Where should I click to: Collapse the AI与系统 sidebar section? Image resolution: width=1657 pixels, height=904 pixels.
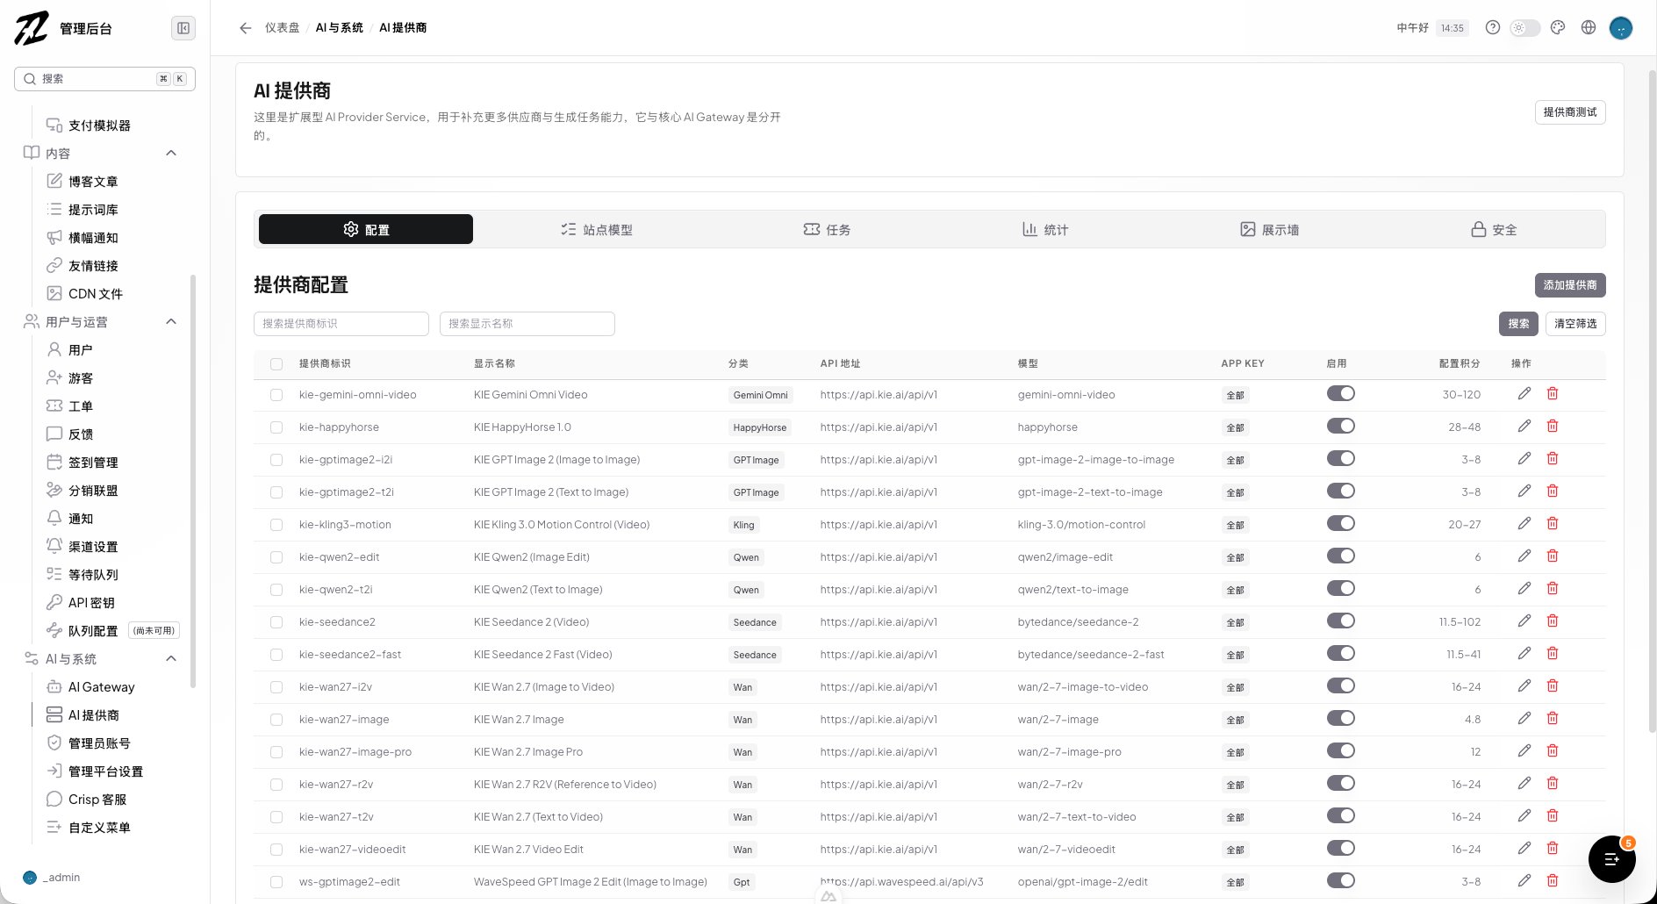click(x=171, y=658)
